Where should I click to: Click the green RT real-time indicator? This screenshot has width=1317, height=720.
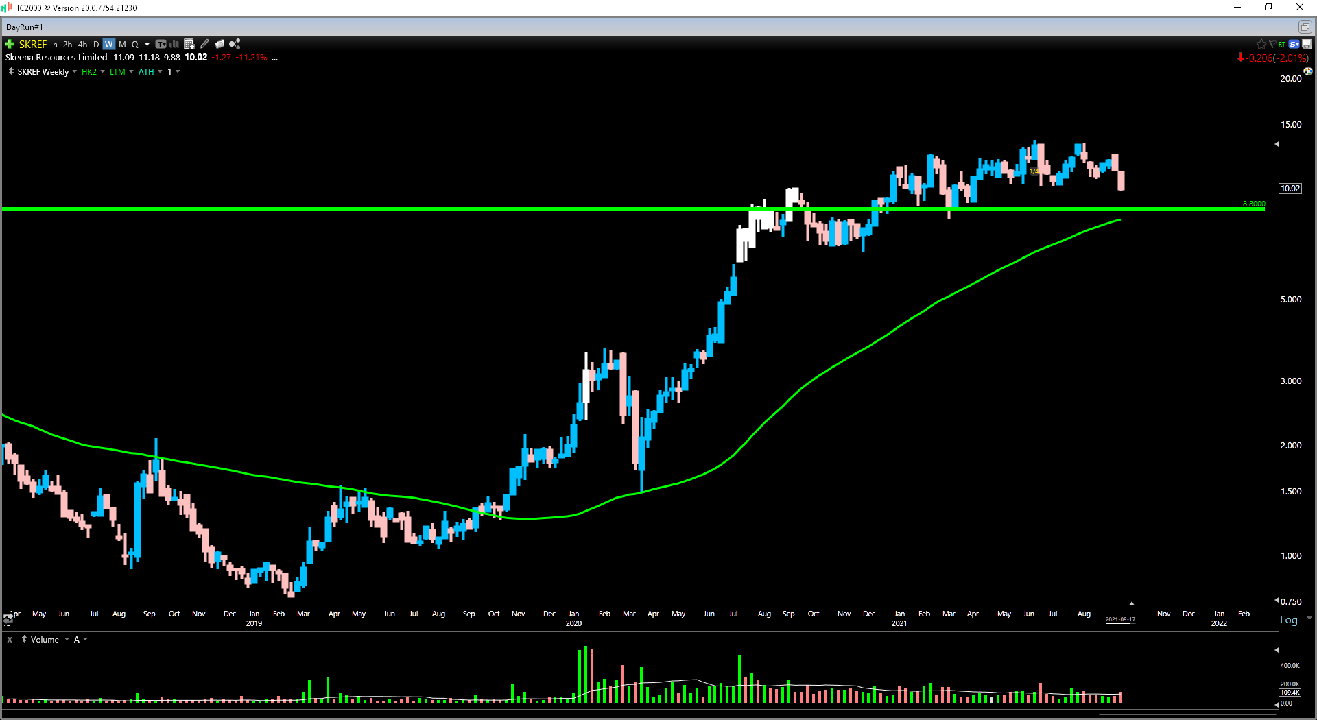[x=1281, y=44]
